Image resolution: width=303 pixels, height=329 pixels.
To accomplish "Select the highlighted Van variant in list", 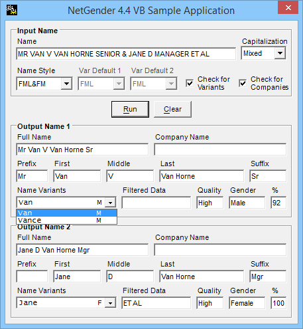I will 66,213.
